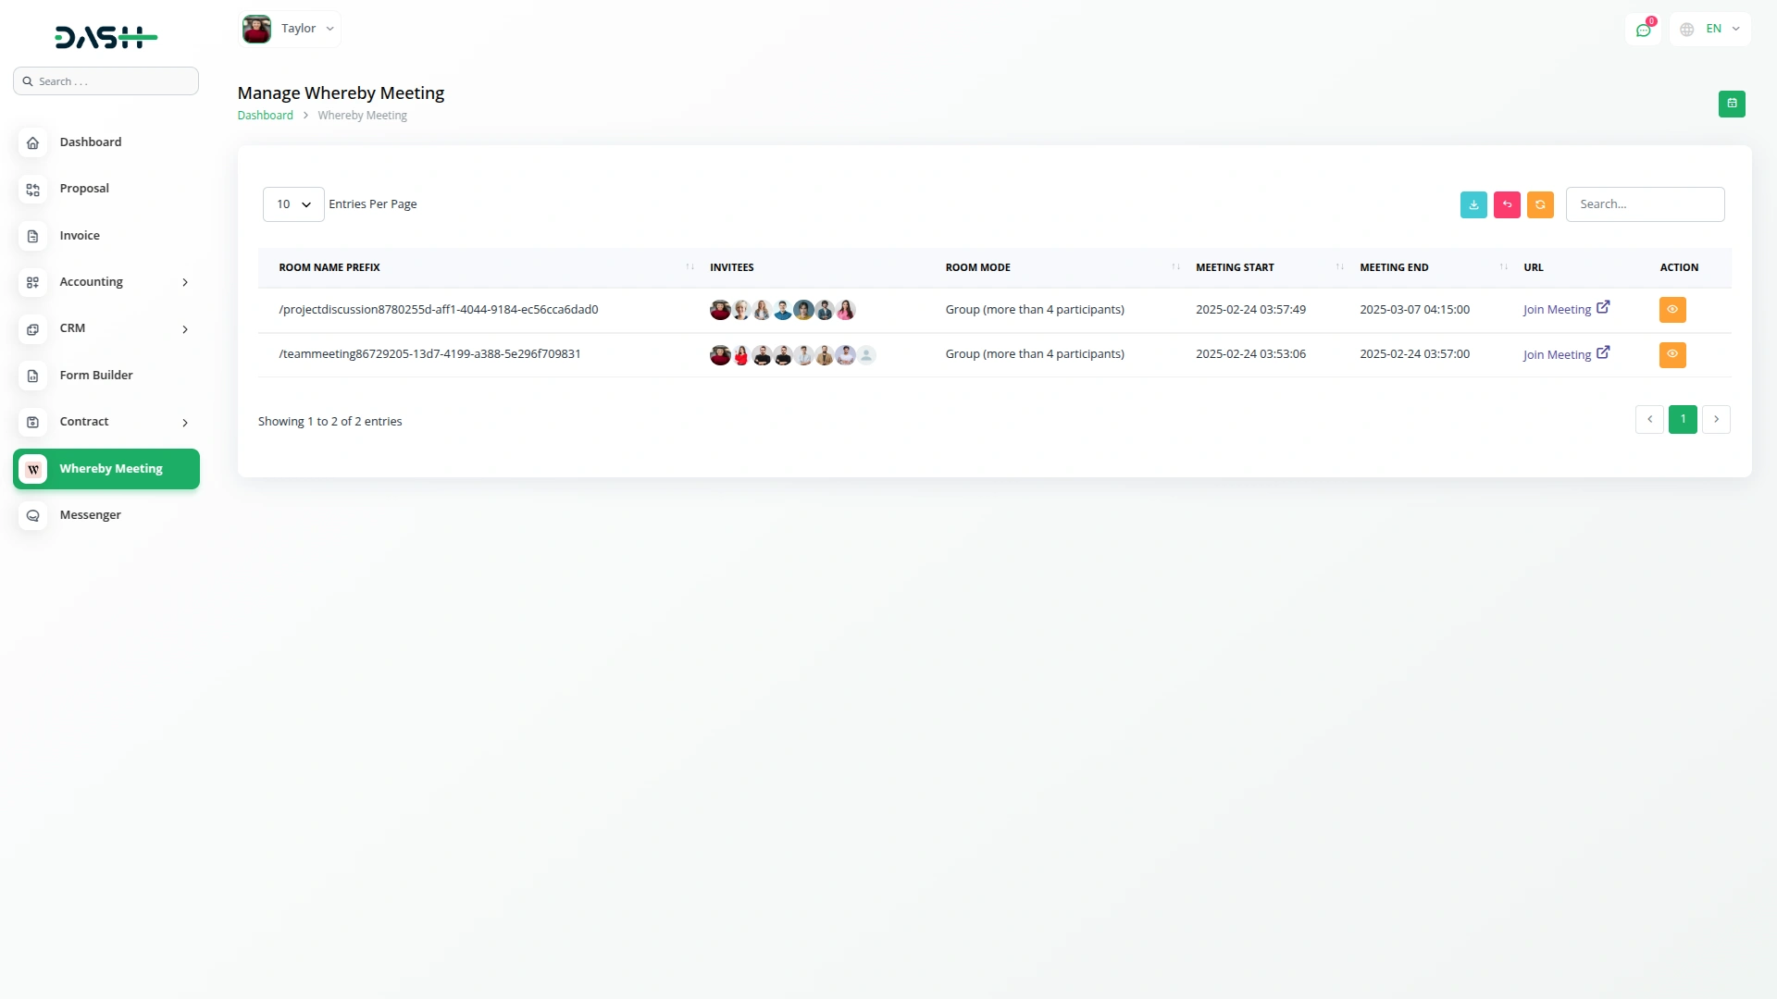Open the chat notifications icon
The image size is (1777, 999).
[x=1643, y=30]
